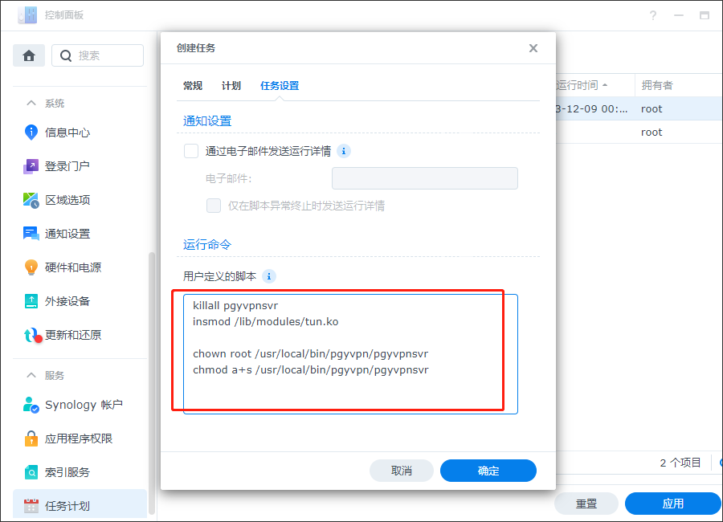Open 更新和还原 icon in sidebar
723x522 pixels.
coord(32,335)
